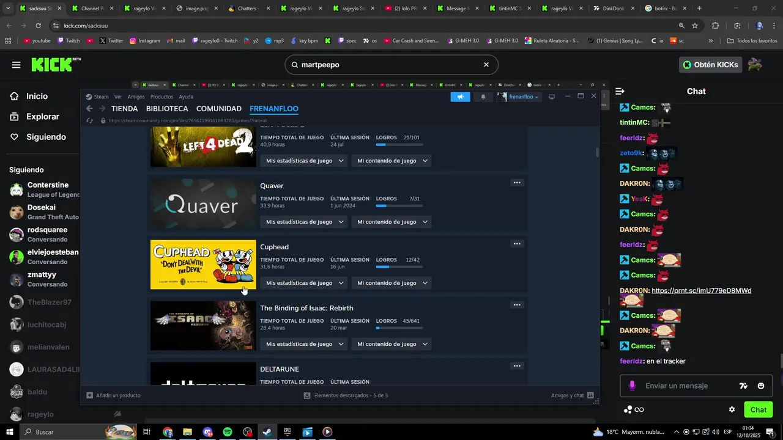Send message with the green Chat button
Viewport: 783px width, 440px height.
pyautogui.click(x=759, y=409)
